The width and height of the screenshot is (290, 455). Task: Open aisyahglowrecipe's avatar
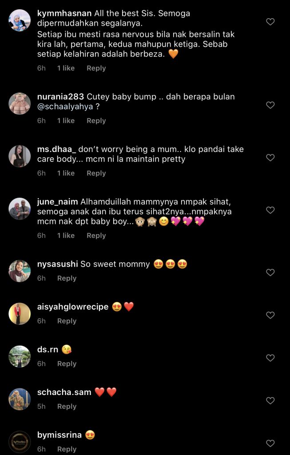20,314
